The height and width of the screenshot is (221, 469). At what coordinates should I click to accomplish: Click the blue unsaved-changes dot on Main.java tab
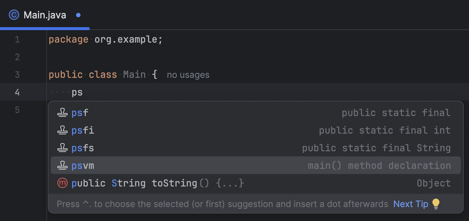pyautogui.click(x=78, y=15)
